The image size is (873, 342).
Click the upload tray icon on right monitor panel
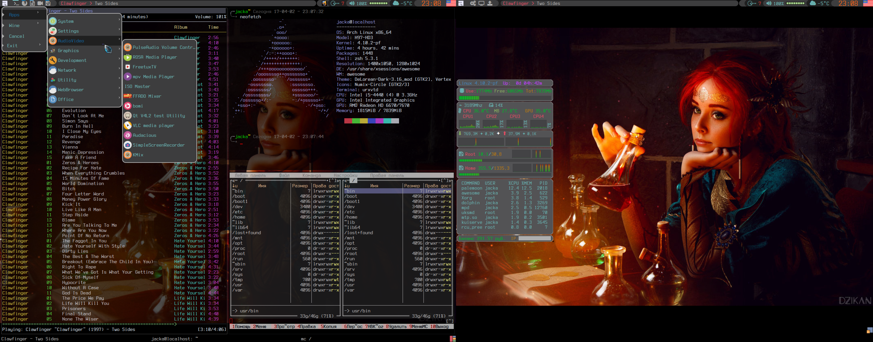490,3
